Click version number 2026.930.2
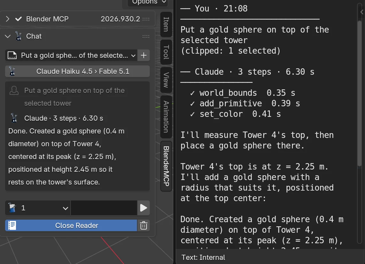 pyautogui.click(x=120, y=19)
